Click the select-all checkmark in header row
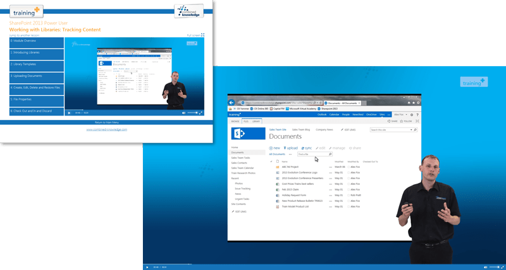The image size is (506, 270). (271, 161)
